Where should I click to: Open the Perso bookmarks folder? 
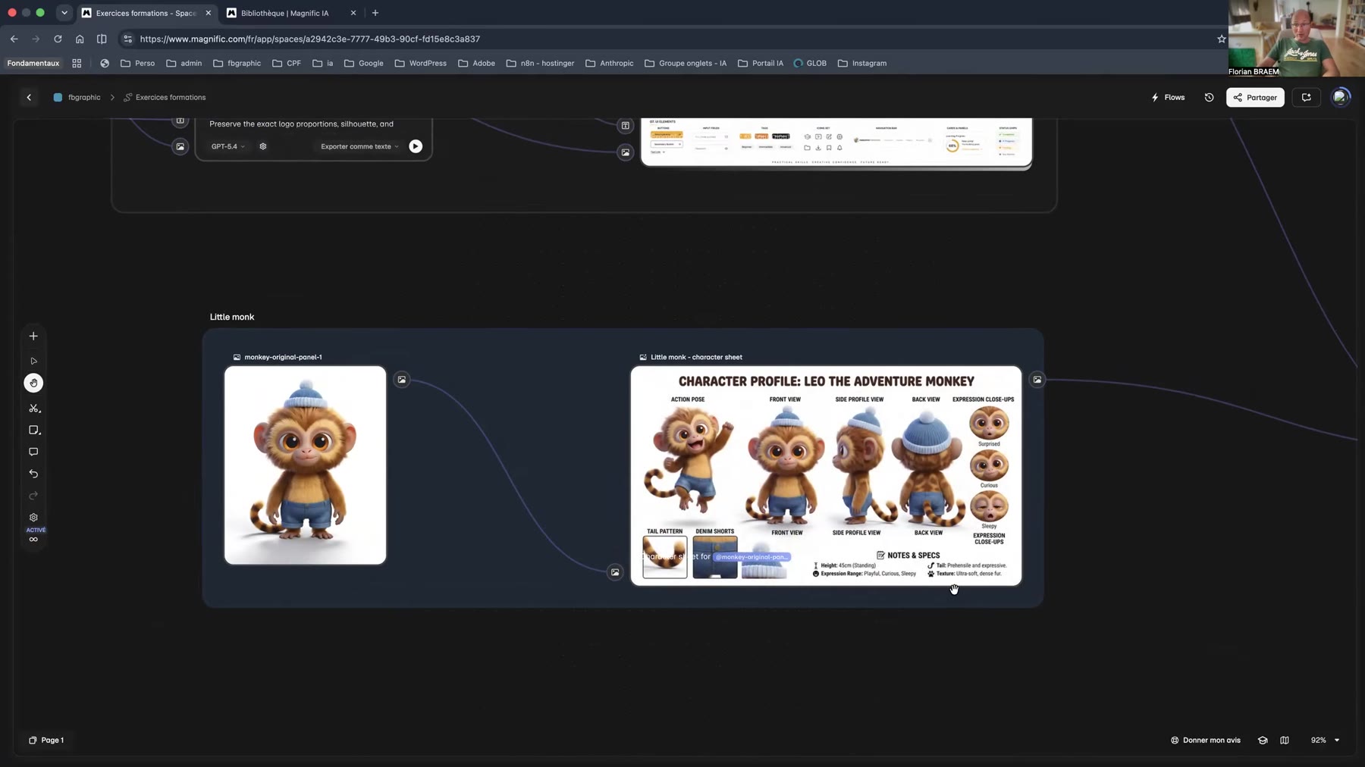[x=137, y=63]
